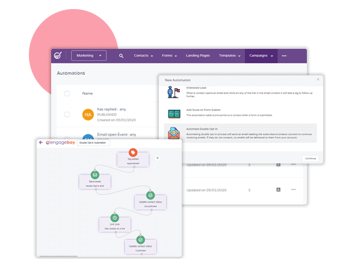The image size is (349, 275).
Task: Go back with the arrow in the workflow editor
Action: [41, 142]
